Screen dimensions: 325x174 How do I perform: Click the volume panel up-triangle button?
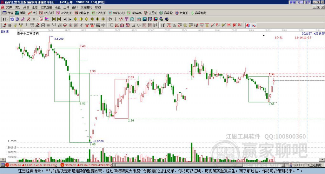(3, 160)
